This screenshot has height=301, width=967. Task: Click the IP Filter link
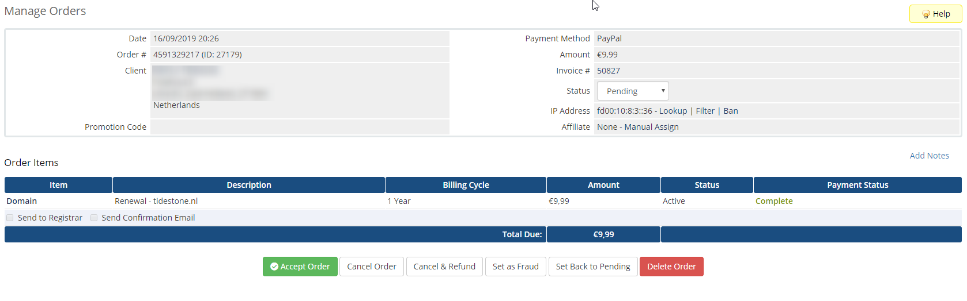pos(705,111)
